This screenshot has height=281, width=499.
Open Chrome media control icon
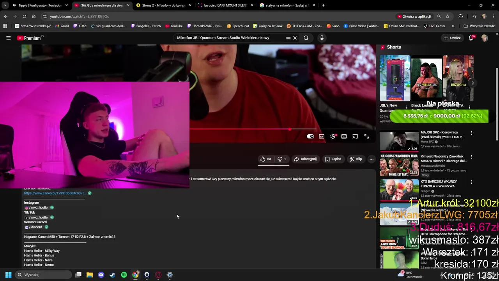point(474,16)
